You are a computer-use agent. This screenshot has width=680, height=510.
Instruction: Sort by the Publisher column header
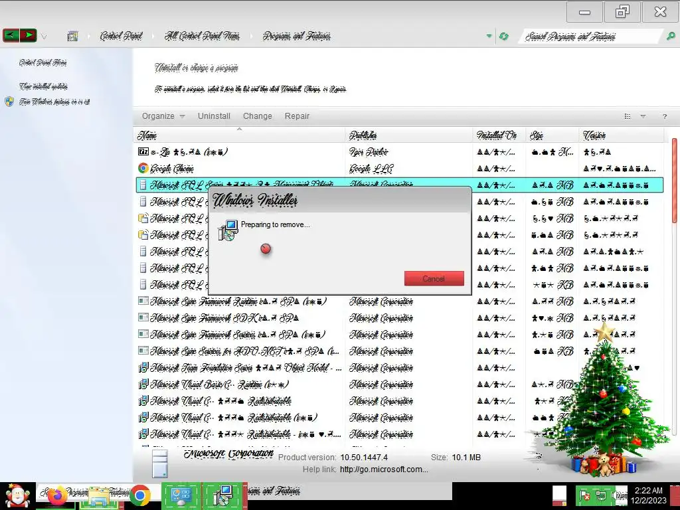[x=409, y=135]
